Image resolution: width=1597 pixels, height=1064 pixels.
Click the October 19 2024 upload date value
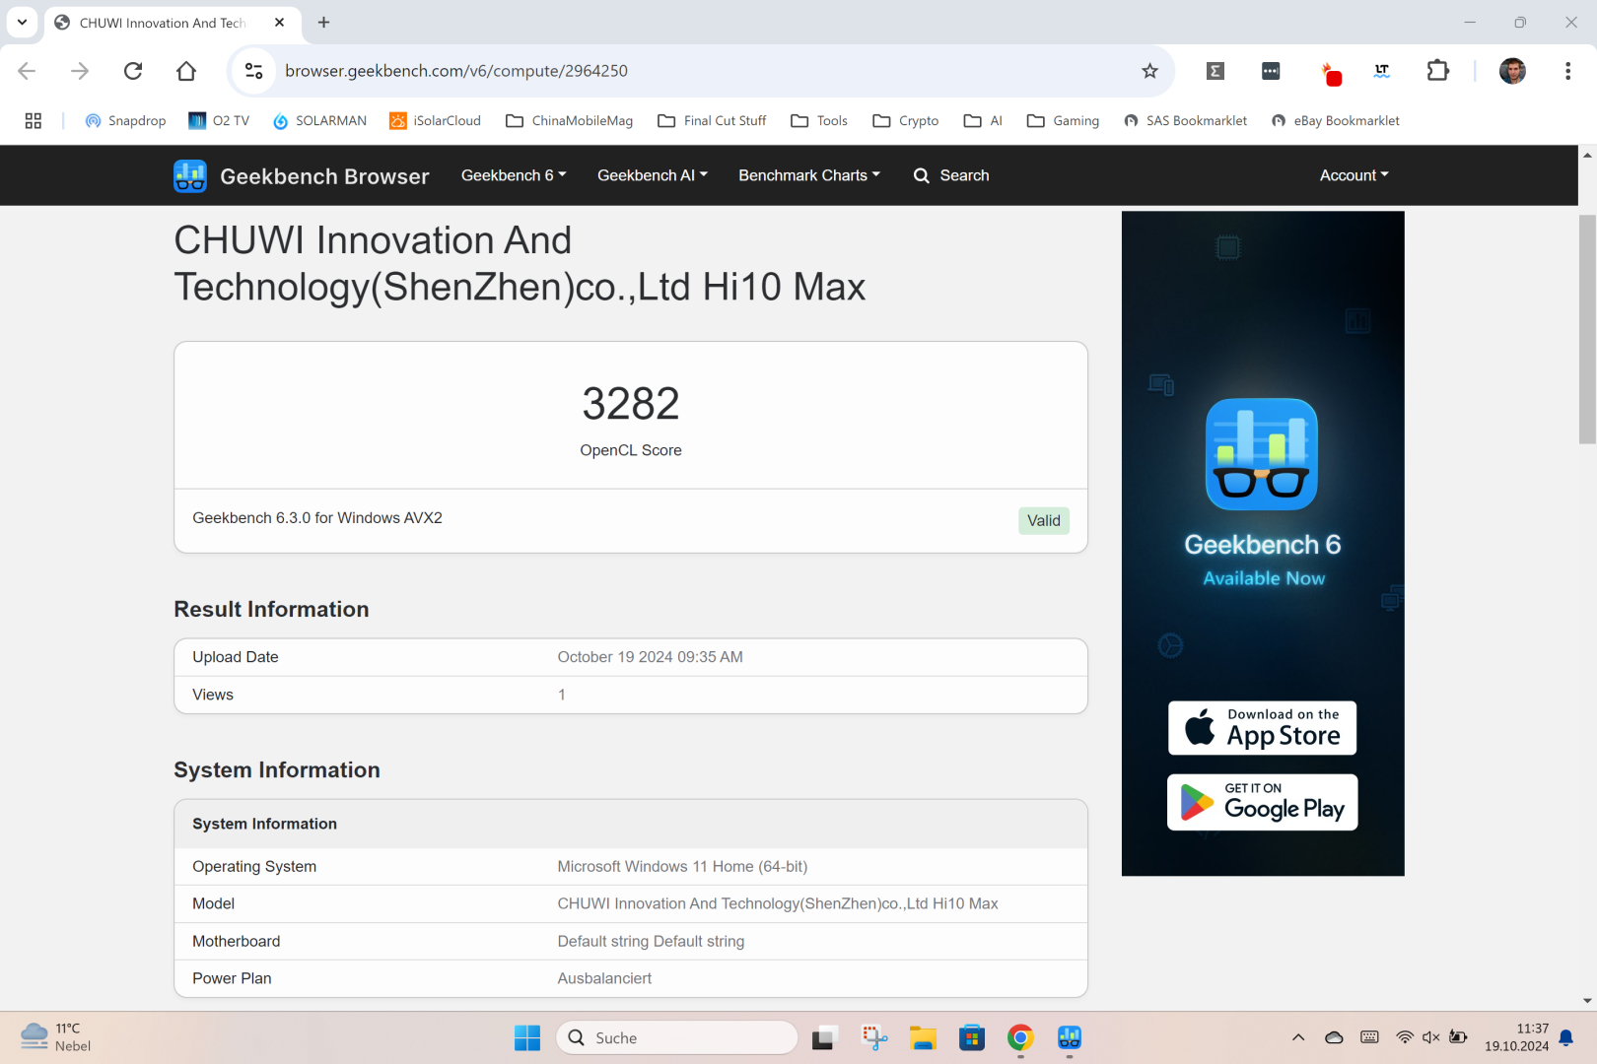pos(650,657)
